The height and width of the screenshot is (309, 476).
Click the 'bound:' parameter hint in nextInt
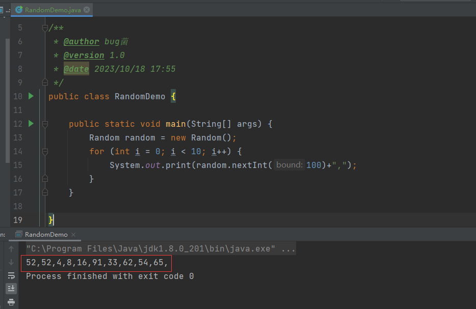(x=289, y=164)
